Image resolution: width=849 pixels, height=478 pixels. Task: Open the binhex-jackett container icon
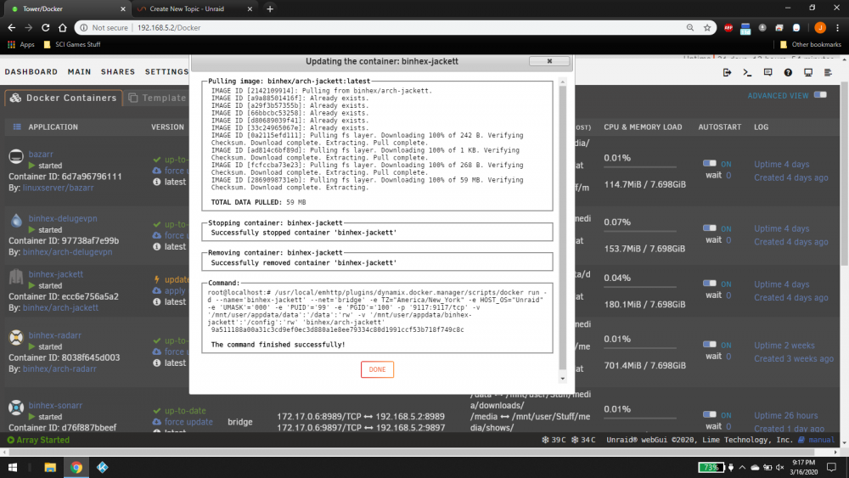pos(16,277)
